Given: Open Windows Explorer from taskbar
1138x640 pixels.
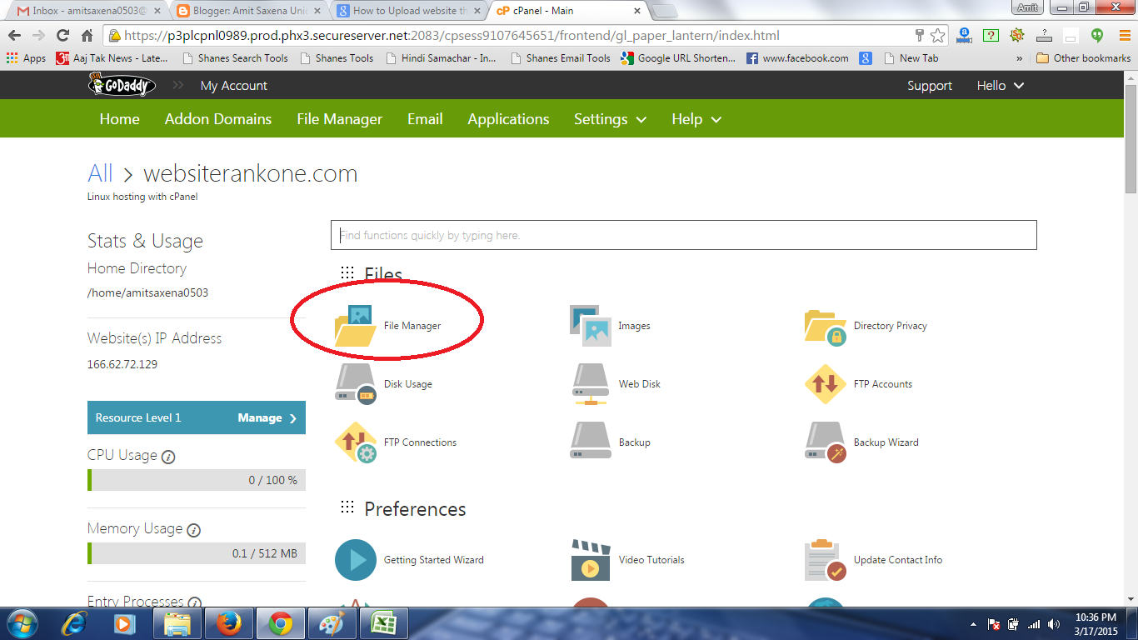Looking at the screenshot, I should tap(177, 623).
